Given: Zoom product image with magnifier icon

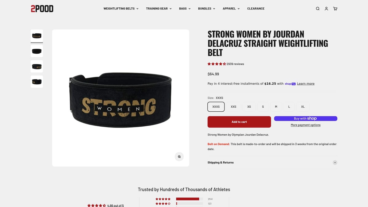Looking at the screenshot, I should click(179, 157).
